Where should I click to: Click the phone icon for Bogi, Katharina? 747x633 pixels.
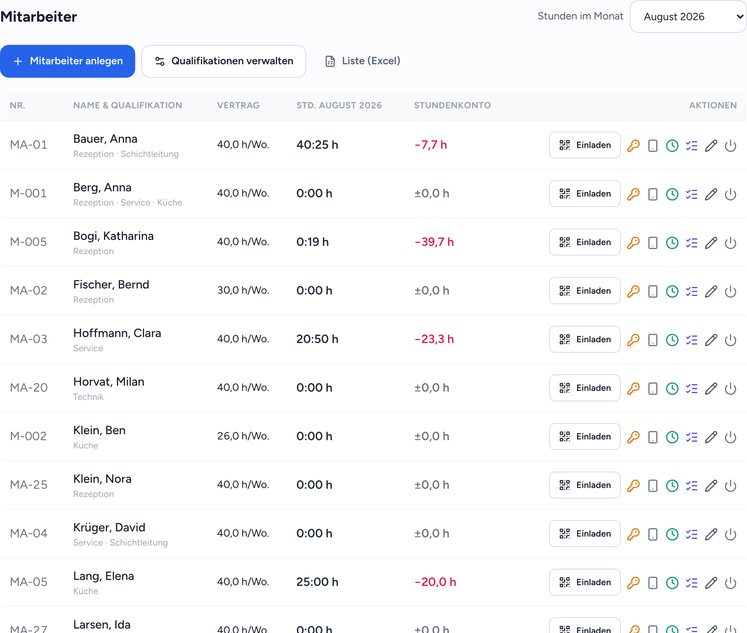coord(653,243)
